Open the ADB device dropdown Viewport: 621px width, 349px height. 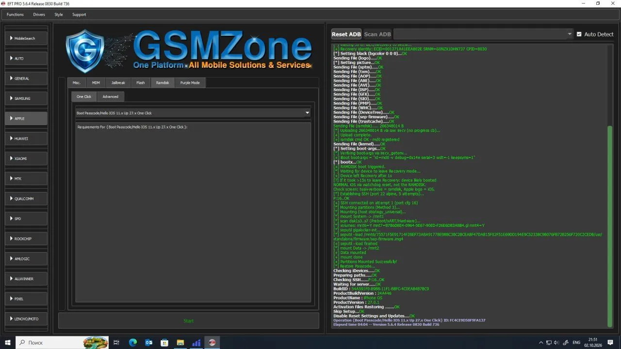(x=484, y=34)
